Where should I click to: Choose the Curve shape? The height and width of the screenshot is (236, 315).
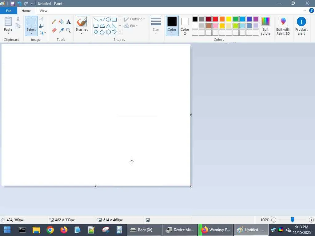coord(102,19)
